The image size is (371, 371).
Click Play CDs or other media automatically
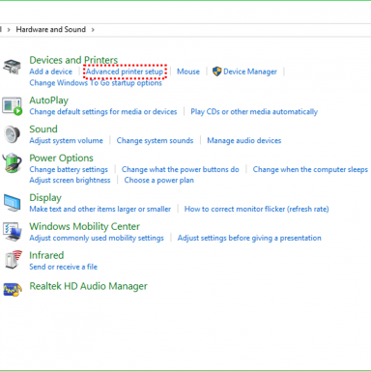click(x=254, y=112)
